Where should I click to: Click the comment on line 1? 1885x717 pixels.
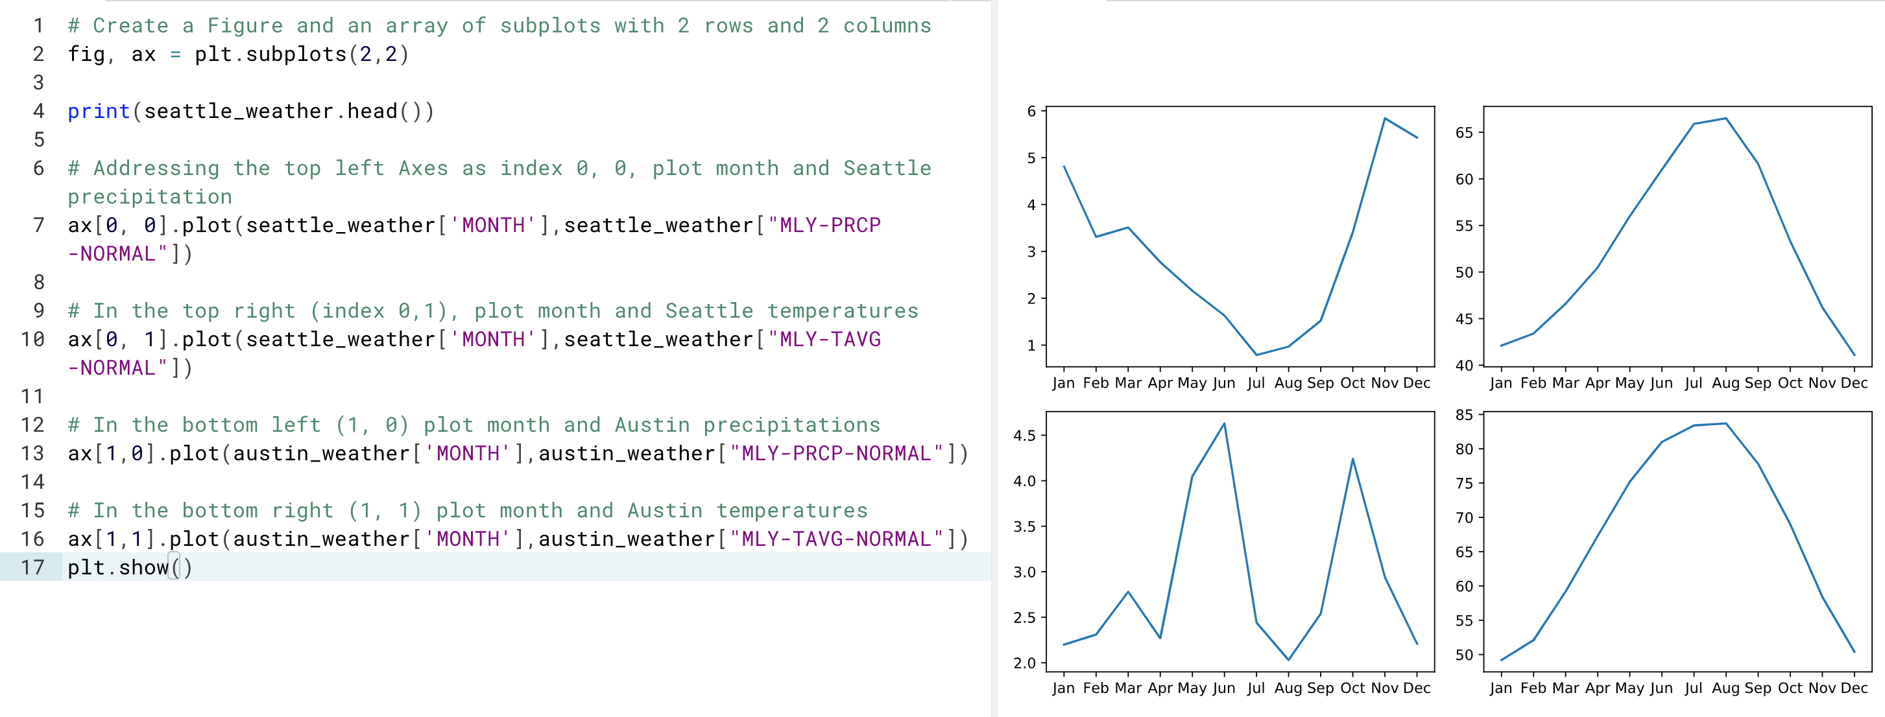[499, 26]
